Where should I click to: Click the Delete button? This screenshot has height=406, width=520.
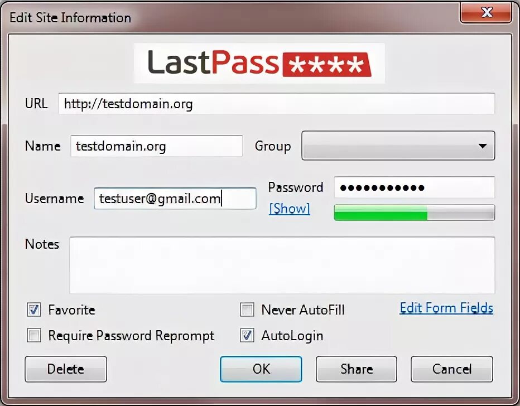tap(66, 369)
